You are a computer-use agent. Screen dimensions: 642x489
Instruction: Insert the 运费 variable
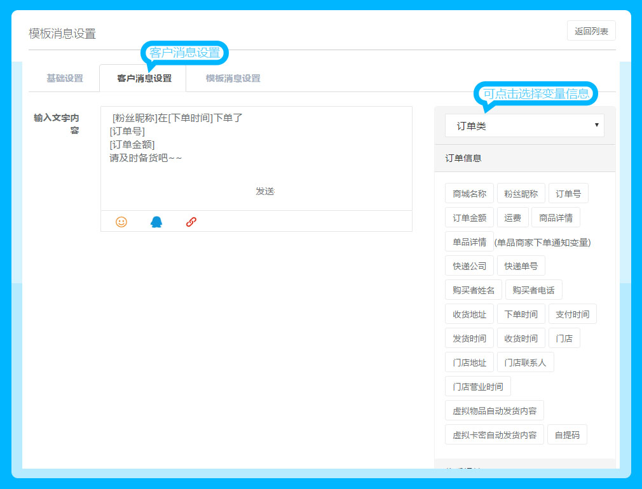click(x=512, y=218)
